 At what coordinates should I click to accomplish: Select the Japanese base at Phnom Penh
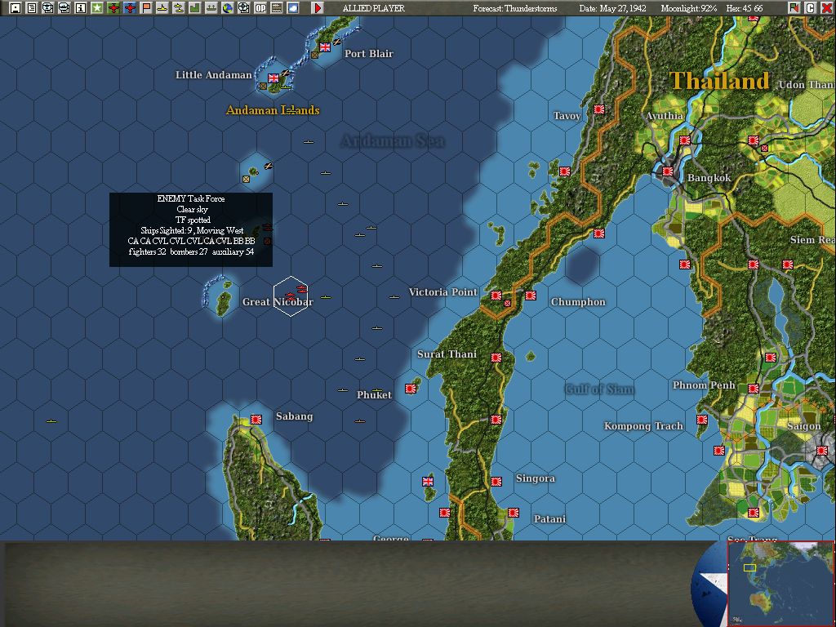(754, 389)
